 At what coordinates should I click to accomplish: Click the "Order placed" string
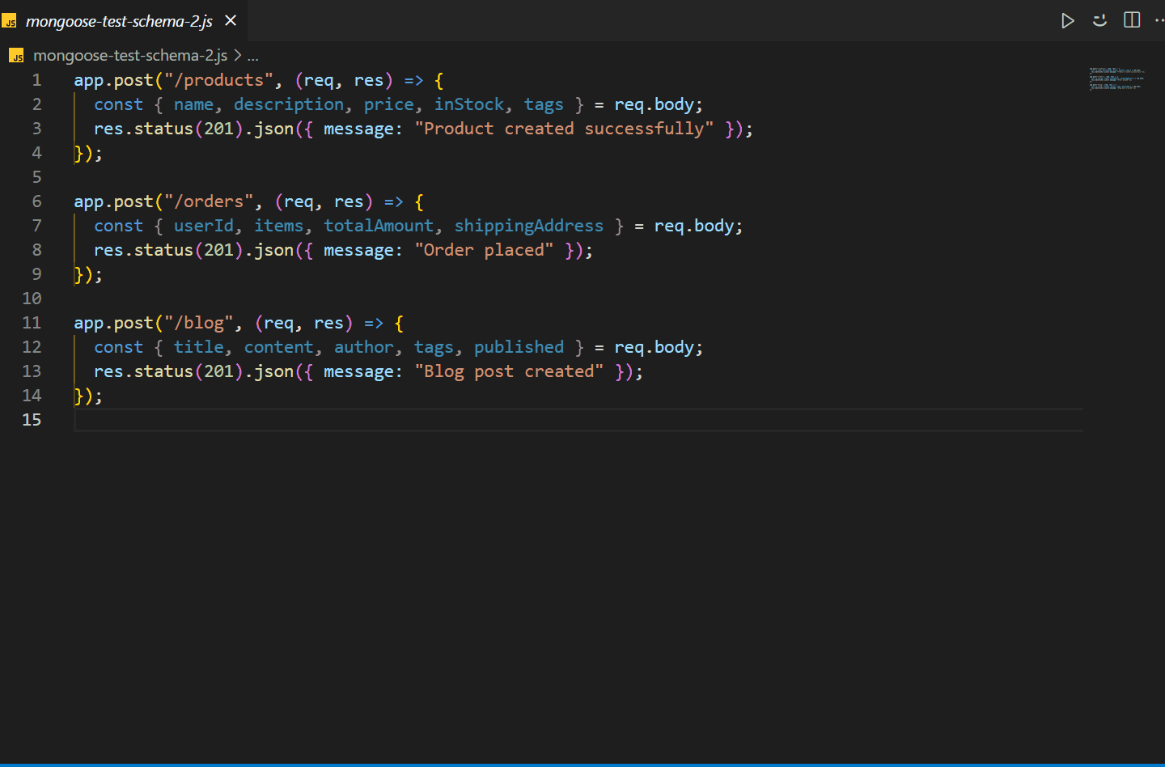point(484,250)
